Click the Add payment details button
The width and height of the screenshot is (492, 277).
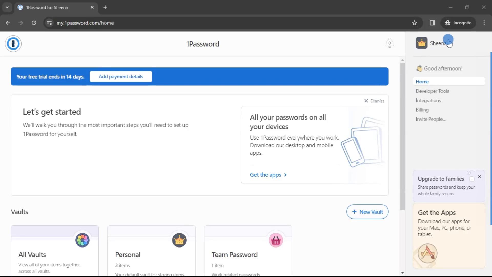121,76
